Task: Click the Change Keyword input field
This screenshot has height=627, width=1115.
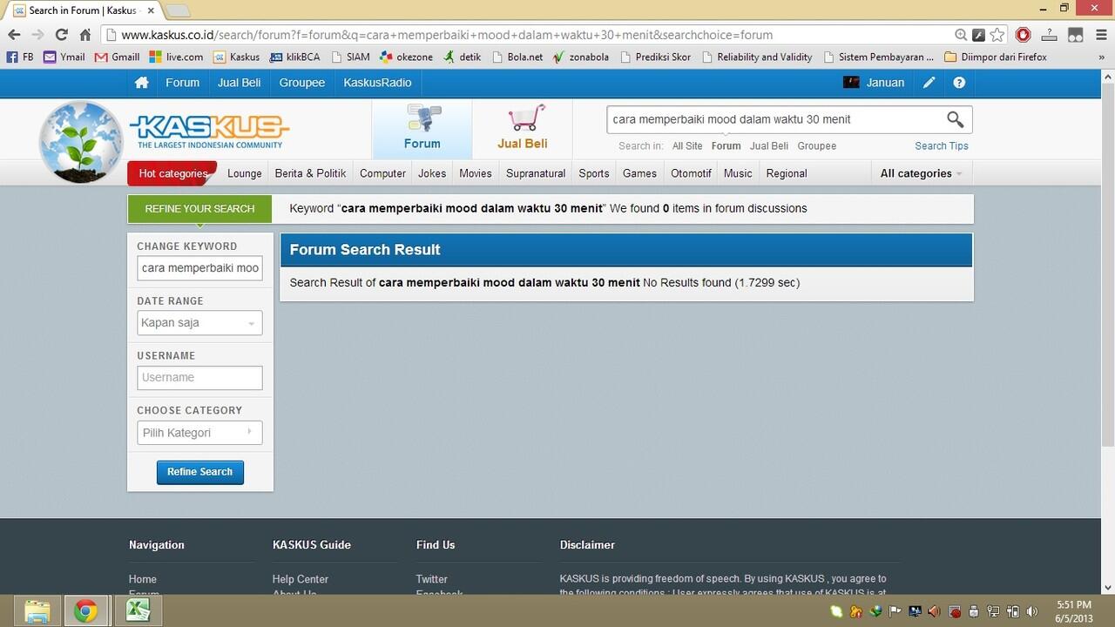Action: [199, 268]
